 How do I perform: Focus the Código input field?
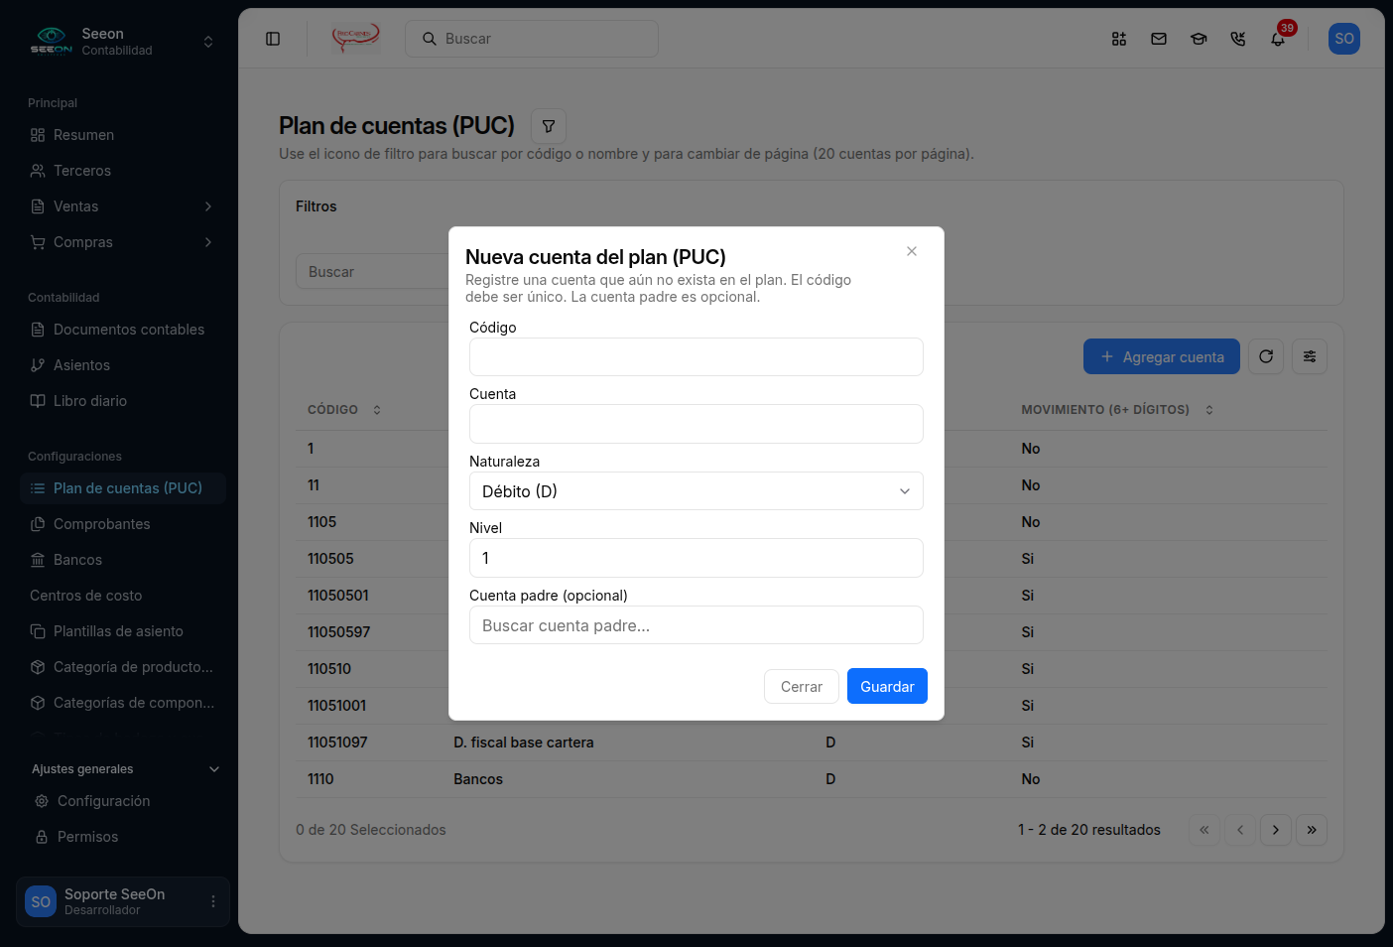(x=696, y=357)
